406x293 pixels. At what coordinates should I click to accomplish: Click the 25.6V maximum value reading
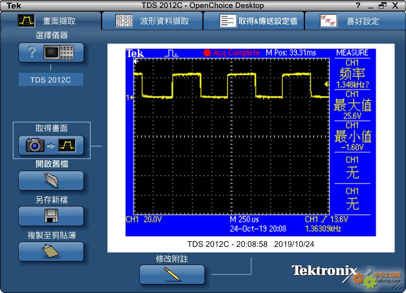point(352,116)
